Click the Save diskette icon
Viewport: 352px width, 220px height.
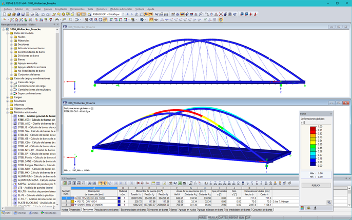tap(23, 14)
